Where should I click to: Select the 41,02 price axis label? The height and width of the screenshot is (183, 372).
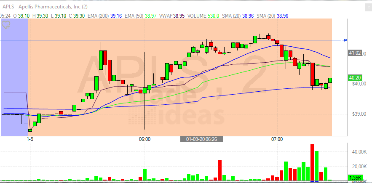coord(354,53)
